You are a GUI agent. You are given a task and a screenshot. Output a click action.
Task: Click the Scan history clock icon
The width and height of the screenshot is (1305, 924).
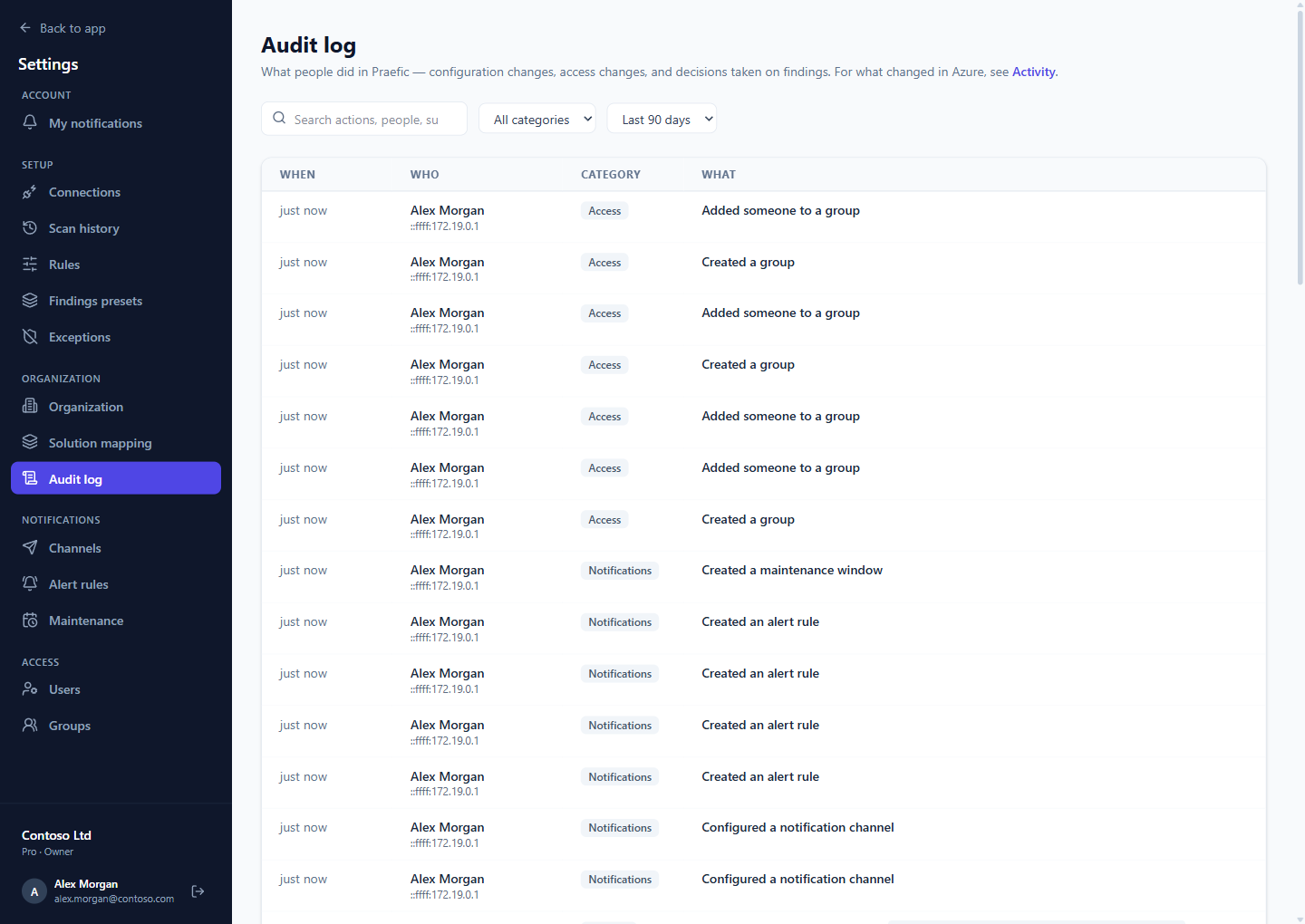pos(30,228)
